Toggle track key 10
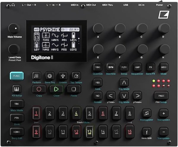Viewport: 178px width, 147px height. [50, 132]
